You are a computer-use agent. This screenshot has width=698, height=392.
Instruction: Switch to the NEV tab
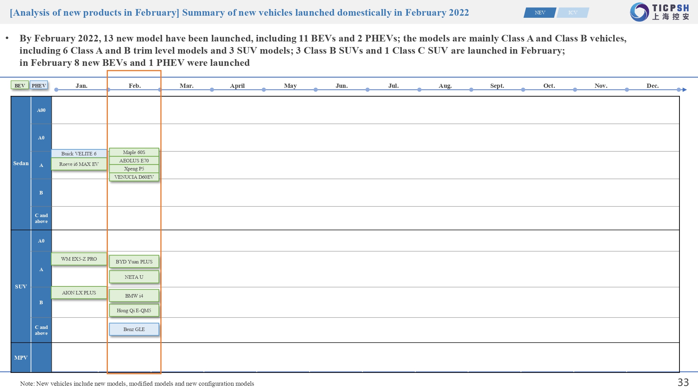tap(540, 13)
